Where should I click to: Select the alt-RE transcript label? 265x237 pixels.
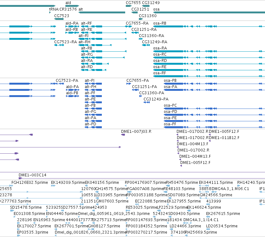[87, 29]
